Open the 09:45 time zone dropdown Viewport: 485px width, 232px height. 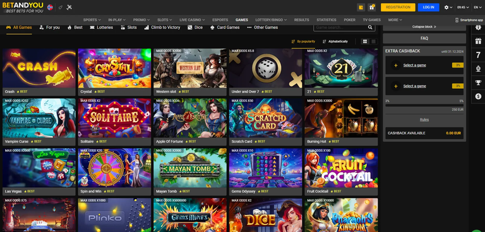(463, 8)
